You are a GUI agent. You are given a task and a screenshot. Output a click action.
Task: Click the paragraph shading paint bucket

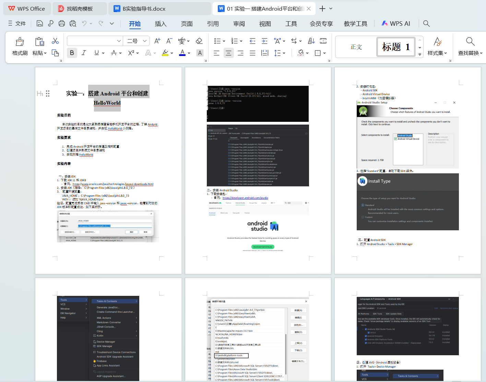tap(300, 53)
